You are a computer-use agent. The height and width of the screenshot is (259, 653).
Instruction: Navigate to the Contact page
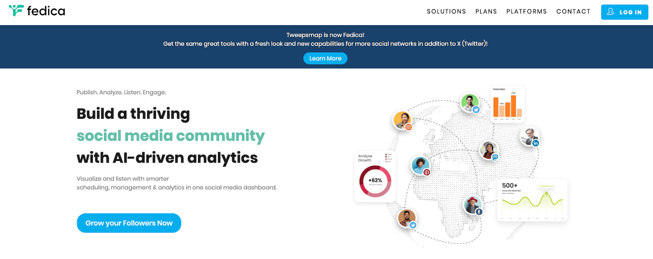[573, 12]
